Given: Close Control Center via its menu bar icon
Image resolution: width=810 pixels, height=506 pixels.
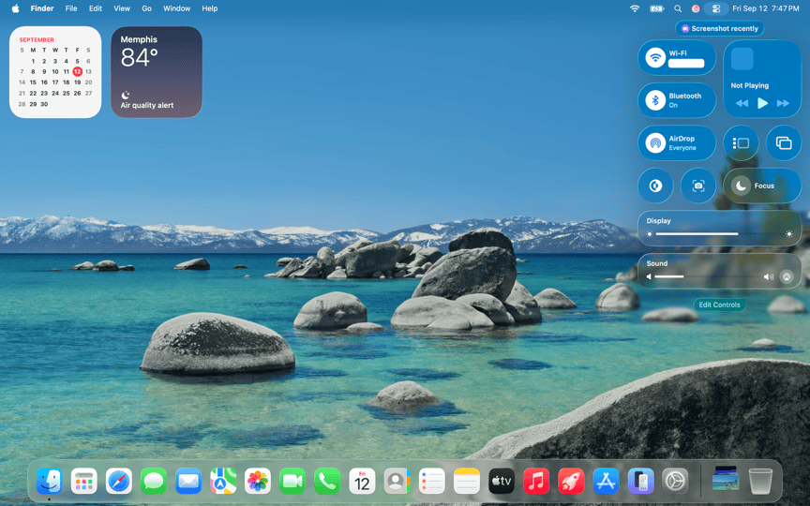Looking at the screenshot, I should [x=716, y=8].
